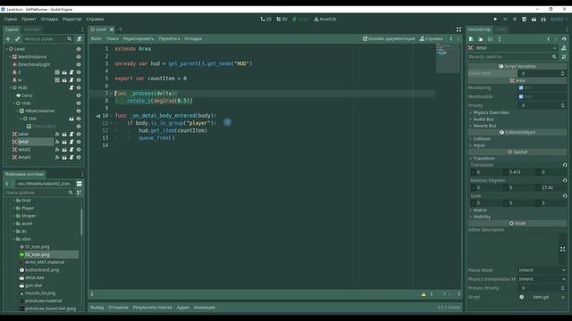Image resolution: width=572 pixels, height=321 pixels.
Task: Open Inspector extra options menu
Action: [x=500, y=39]
